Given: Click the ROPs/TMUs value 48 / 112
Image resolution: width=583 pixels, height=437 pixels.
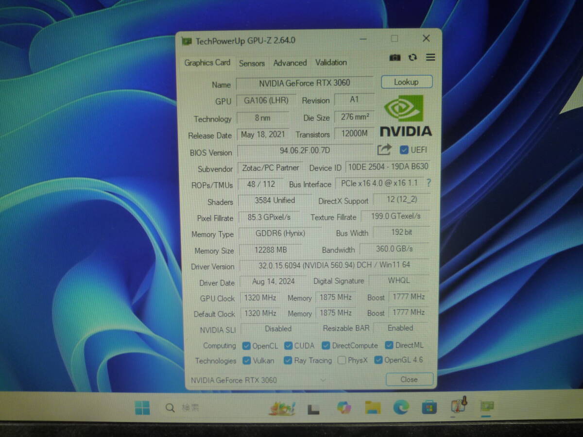Looking at the screenshot, I should (261, 185).
